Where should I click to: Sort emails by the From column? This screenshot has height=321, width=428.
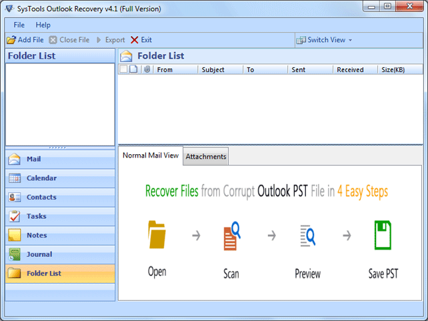coord(175,69)
